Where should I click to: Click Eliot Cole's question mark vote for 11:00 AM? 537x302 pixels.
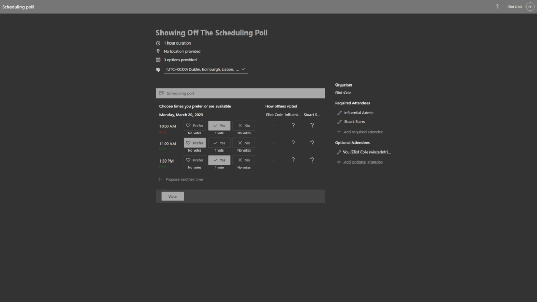click(274, 143)
